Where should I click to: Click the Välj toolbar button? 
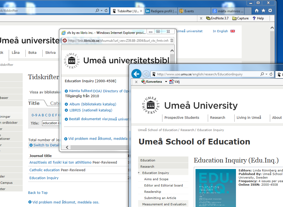point(174,81)
